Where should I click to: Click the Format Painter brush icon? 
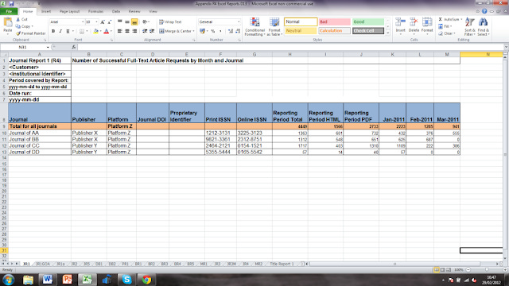(x=18, y=33)
